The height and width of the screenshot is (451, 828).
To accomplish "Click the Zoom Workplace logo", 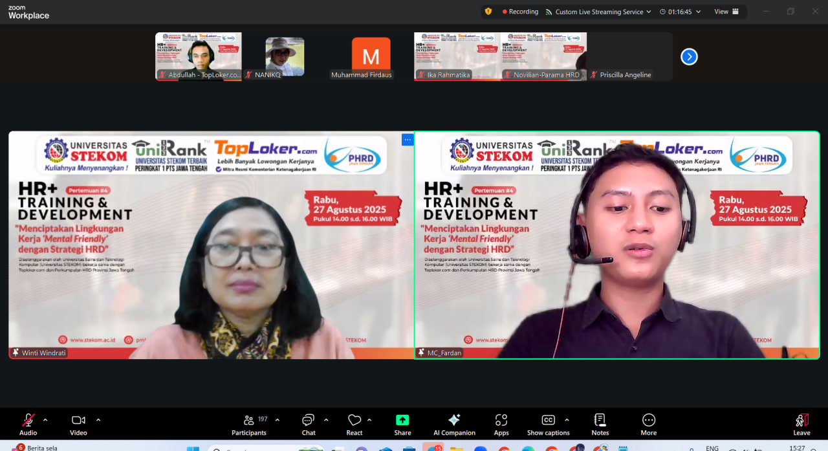I will (x=28, y=12).
